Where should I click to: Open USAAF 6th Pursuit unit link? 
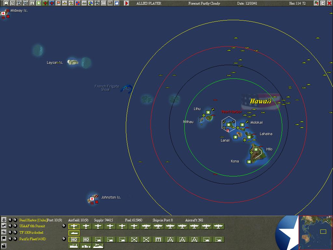tap(32, 226)
